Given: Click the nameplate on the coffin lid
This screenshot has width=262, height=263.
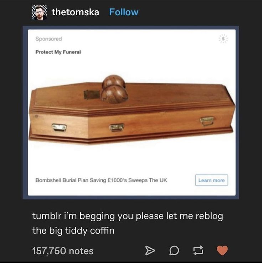Looking at the screenshot, I should 92,95.
